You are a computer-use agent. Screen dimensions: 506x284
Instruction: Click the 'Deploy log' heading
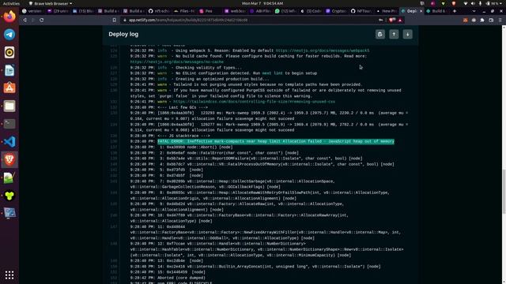pyautogui.click(x=123, y=34)
